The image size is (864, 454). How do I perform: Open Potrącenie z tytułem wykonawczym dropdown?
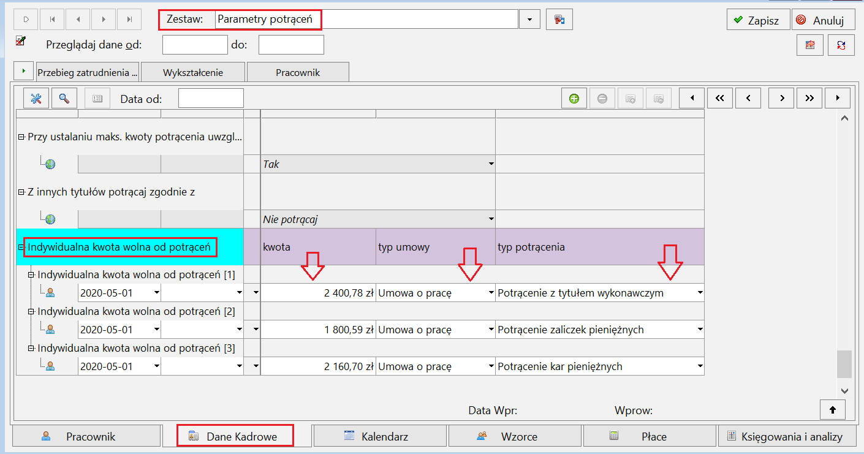(700, 293)
